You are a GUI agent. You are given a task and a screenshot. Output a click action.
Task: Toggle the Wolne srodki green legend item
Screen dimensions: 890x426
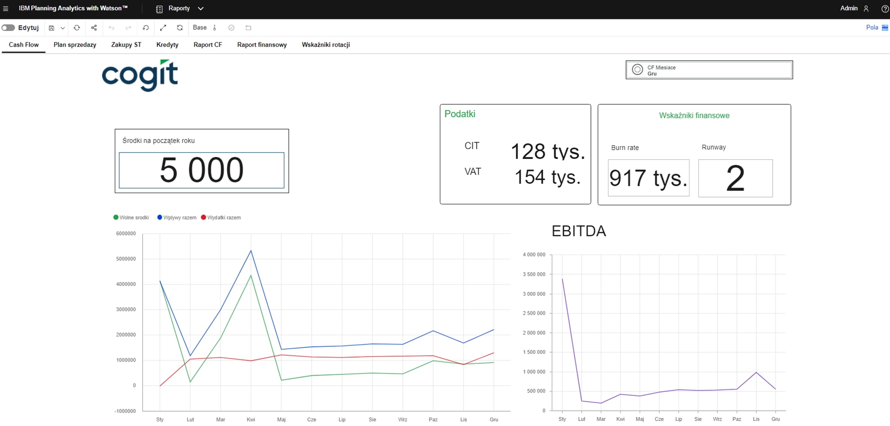[x=131, y=217]
